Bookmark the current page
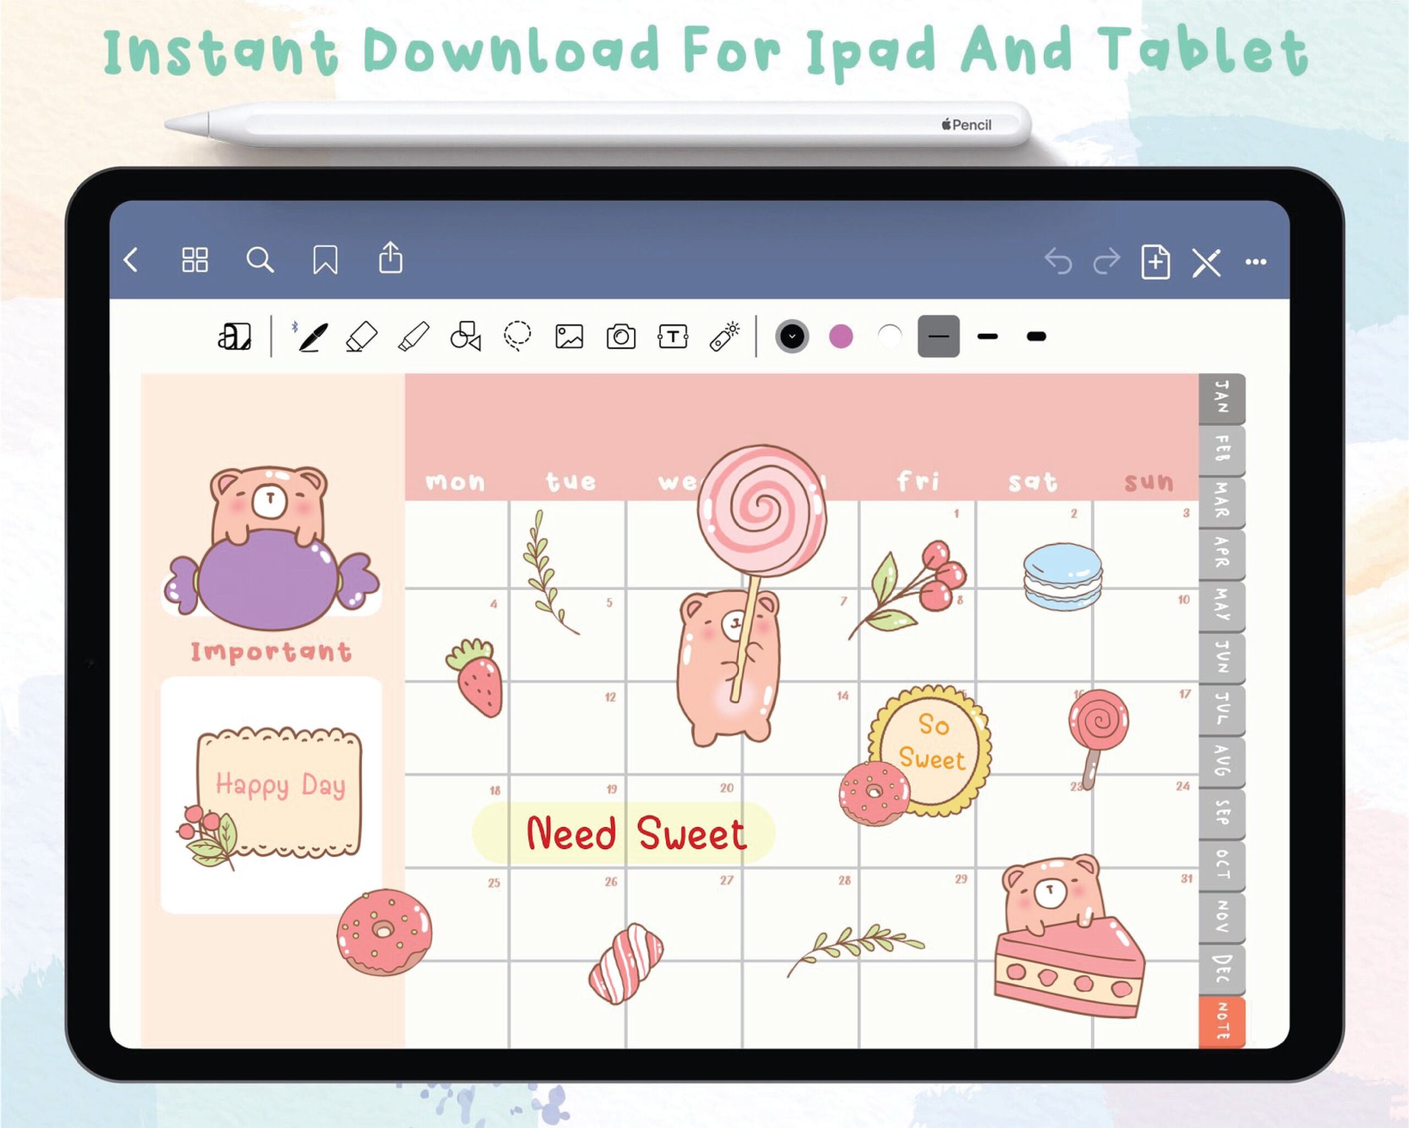Viewport: 1409px width, 1128px height. pos(325,260)
